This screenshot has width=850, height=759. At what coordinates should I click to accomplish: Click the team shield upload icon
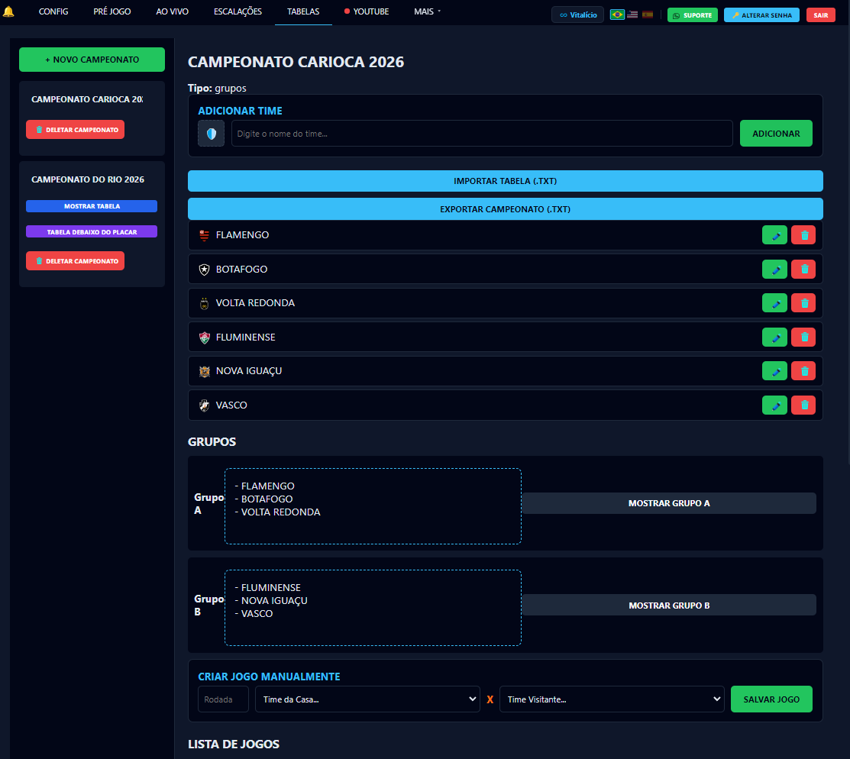tap(212, 134)
